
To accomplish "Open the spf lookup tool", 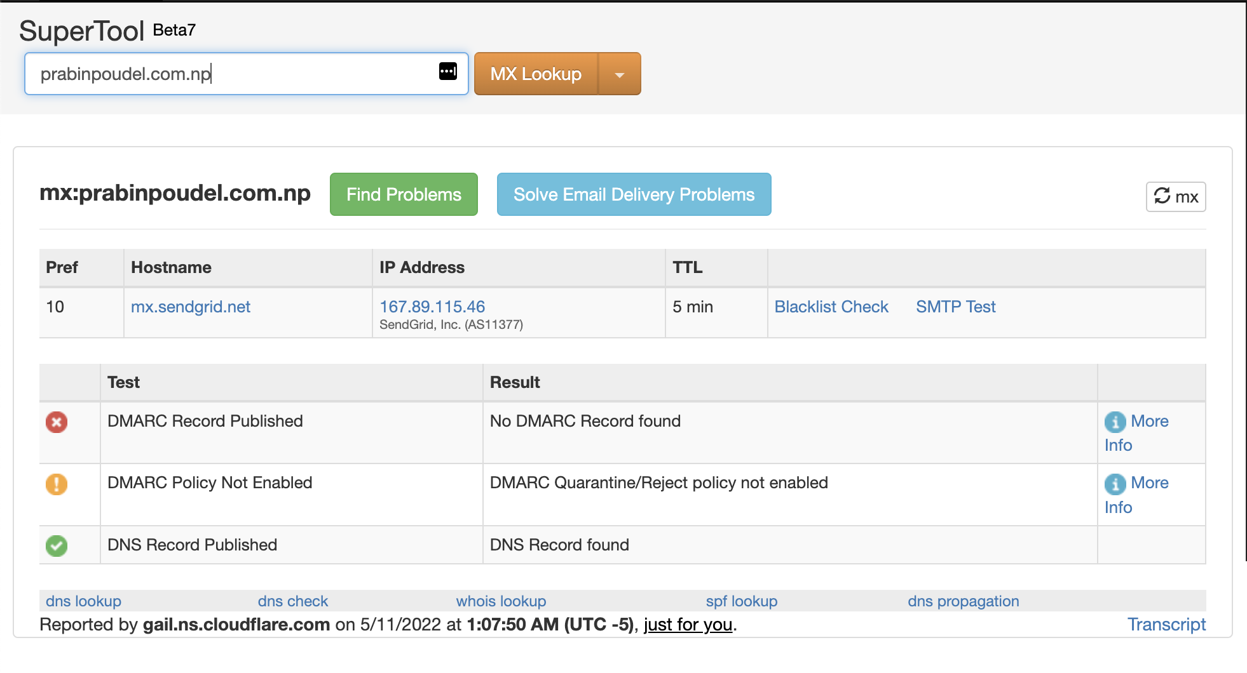I will click(x=741, y=601).
